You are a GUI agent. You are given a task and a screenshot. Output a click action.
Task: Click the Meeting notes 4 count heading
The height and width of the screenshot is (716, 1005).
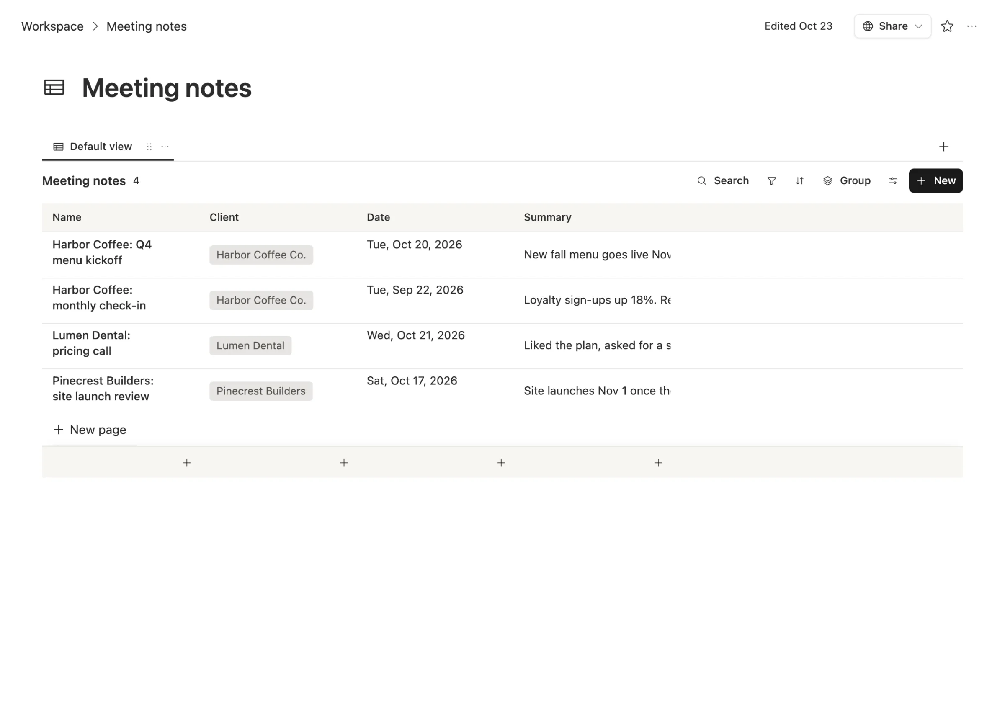point(91,181)
